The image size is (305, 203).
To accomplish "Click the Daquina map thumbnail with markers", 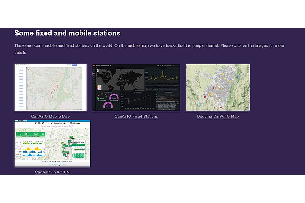I will pyautogui.click(x=218, y=87).
